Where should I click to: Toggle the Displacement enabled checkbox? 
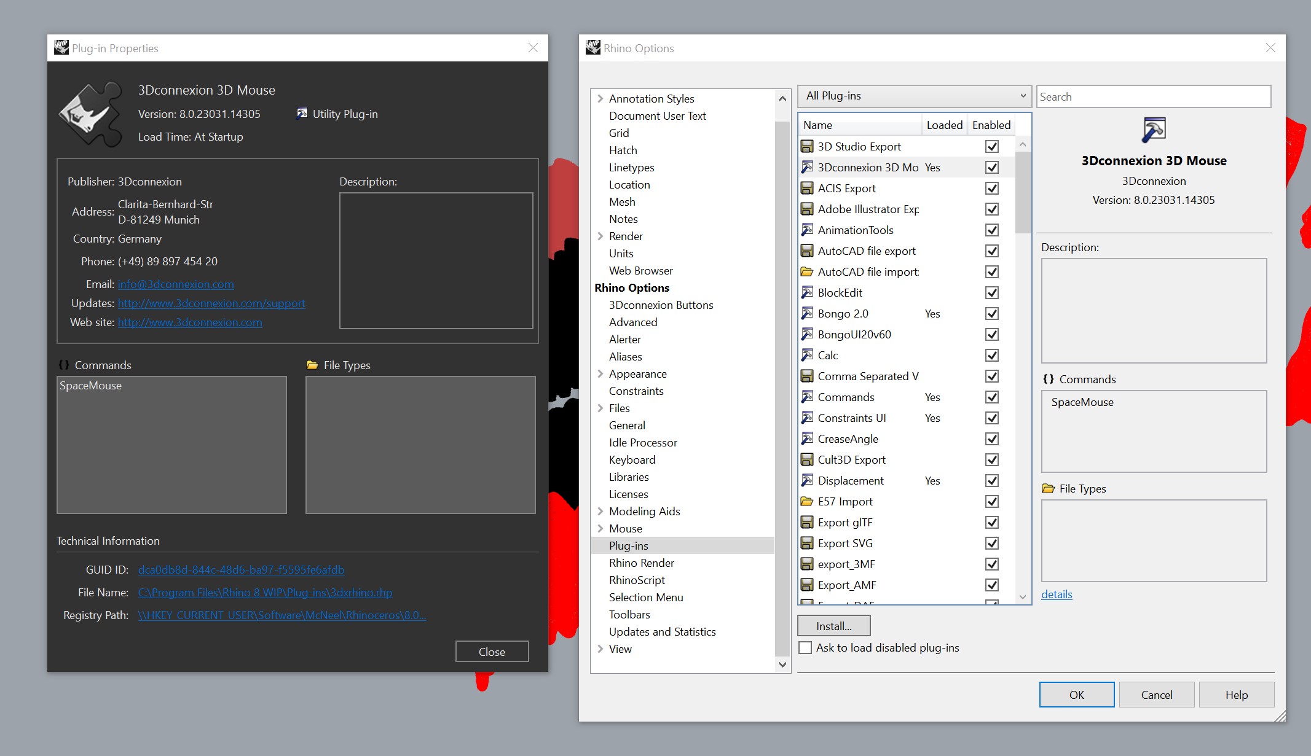(992, 480)
